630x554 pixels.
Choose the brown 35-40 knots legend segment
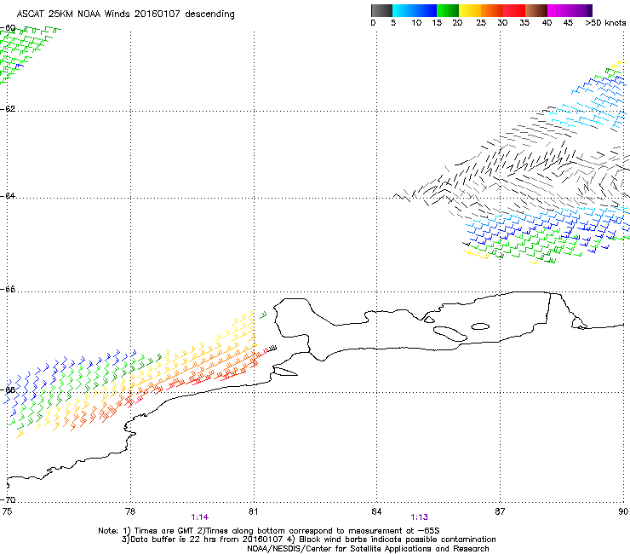click(x=536, y=10)
